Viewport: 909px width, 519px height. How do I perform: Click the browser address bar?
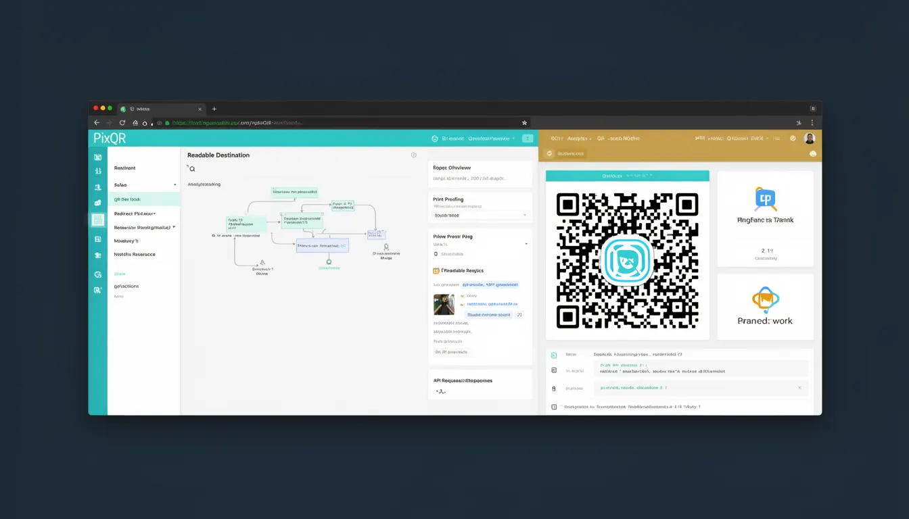pyautogui.click(x=342, y=123)
